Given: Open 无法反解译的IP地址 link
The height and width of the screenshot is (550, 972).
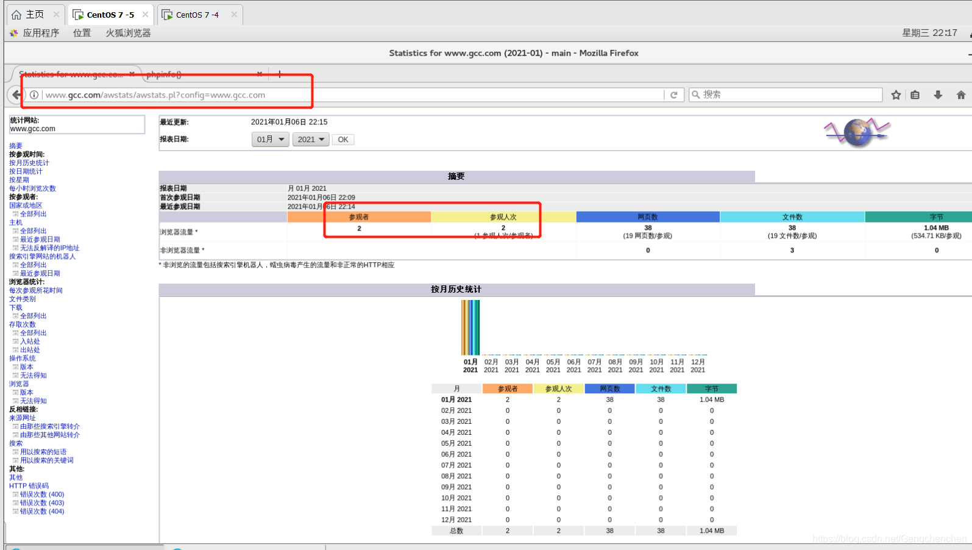Looking at the screenshot, I should 49,248.
